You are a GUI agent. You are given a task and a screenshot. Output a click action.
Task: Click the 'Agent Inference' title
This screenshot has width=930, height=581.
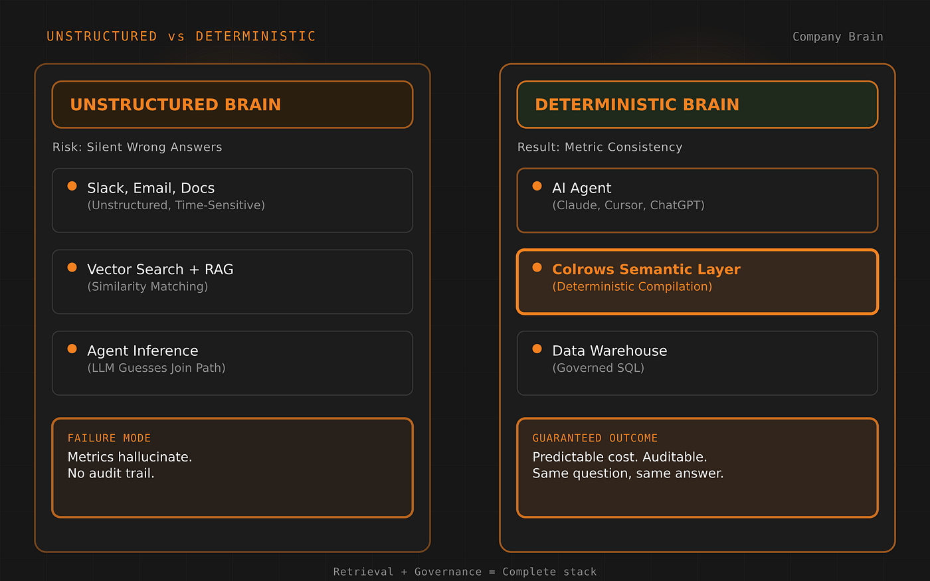point(143,351)
